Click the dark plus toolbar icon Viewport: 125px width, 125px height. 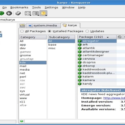coord(9,13)
